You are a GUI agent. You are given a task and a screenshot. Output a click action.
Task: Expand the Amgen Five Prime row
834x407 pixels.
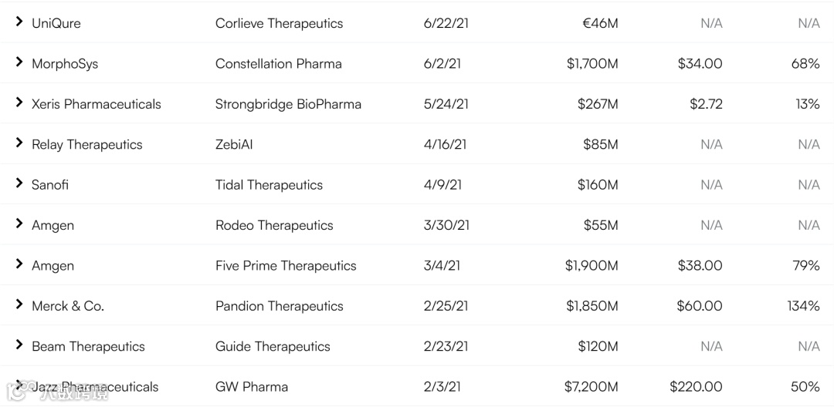point(19,264)
